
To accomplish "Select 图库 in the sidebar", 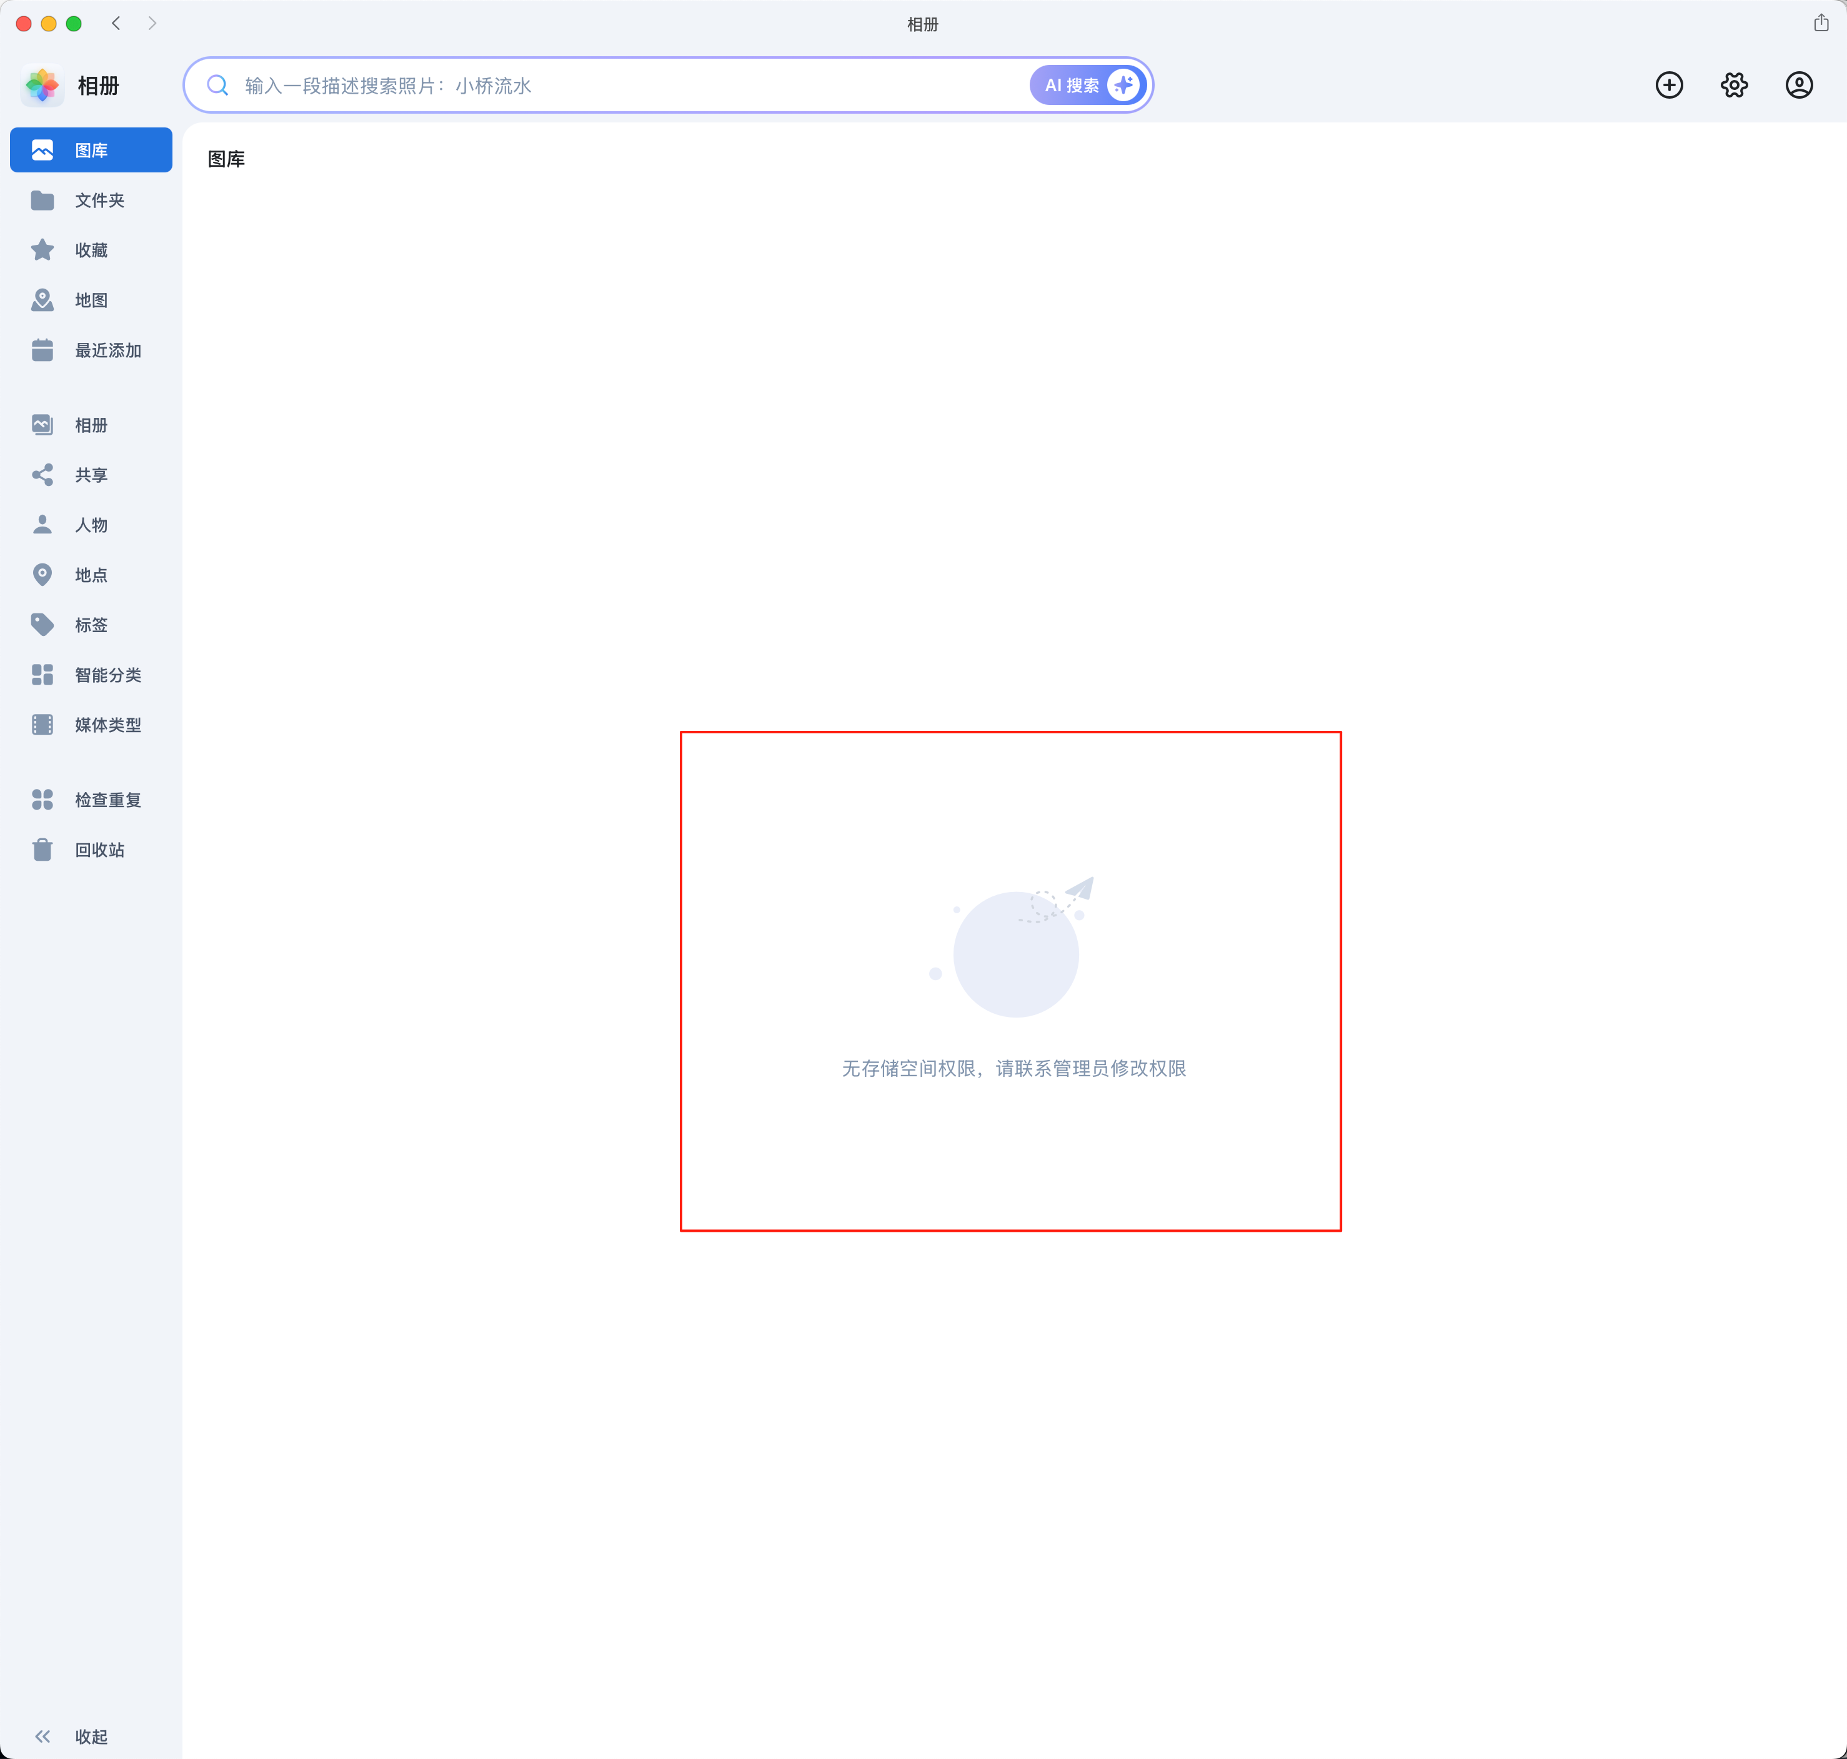I will pos(91,150).
